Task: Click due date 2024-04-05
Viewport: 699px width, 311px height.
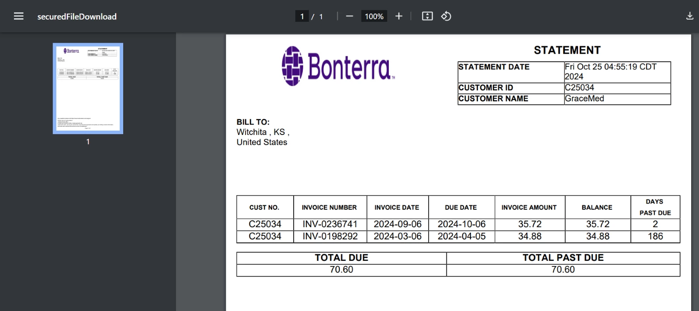Action: (x=462, y=236)
